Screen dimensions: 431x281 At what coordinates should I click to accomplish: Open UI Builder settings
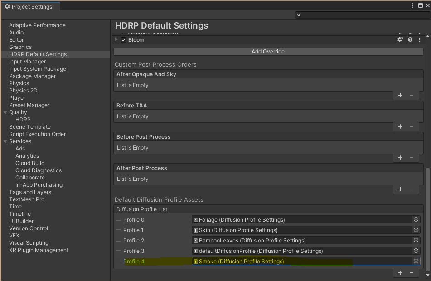pos(21,221)
